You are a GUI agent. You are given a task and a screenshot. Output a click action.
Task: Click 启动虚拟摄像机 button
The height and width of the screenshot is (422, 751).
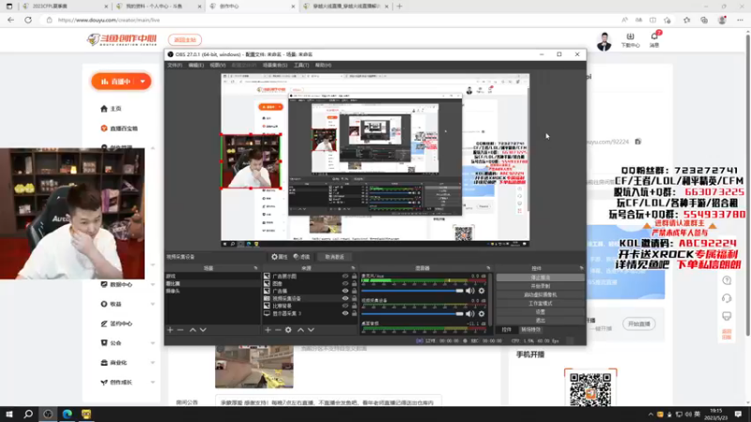[x=540, y=294]
